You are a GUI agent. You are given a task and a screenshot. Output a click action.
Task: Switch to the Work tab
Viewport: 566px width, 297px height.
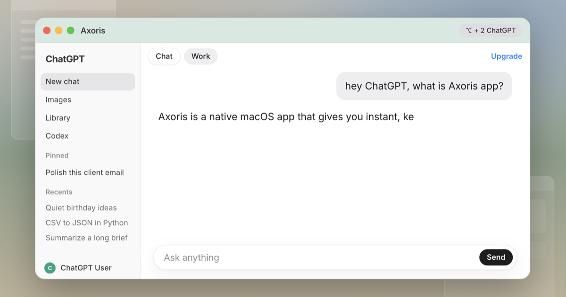pyautogui.click(x=200, y=56)
